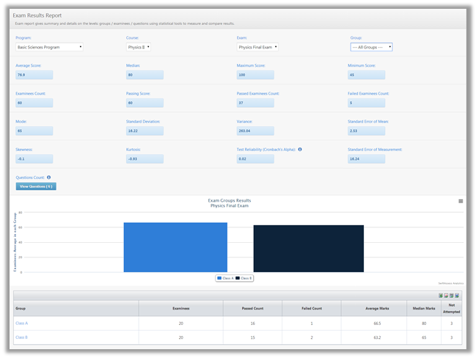
Task: Expand the Course dropdown showing Physics II
Action: [x=139, y=47]
